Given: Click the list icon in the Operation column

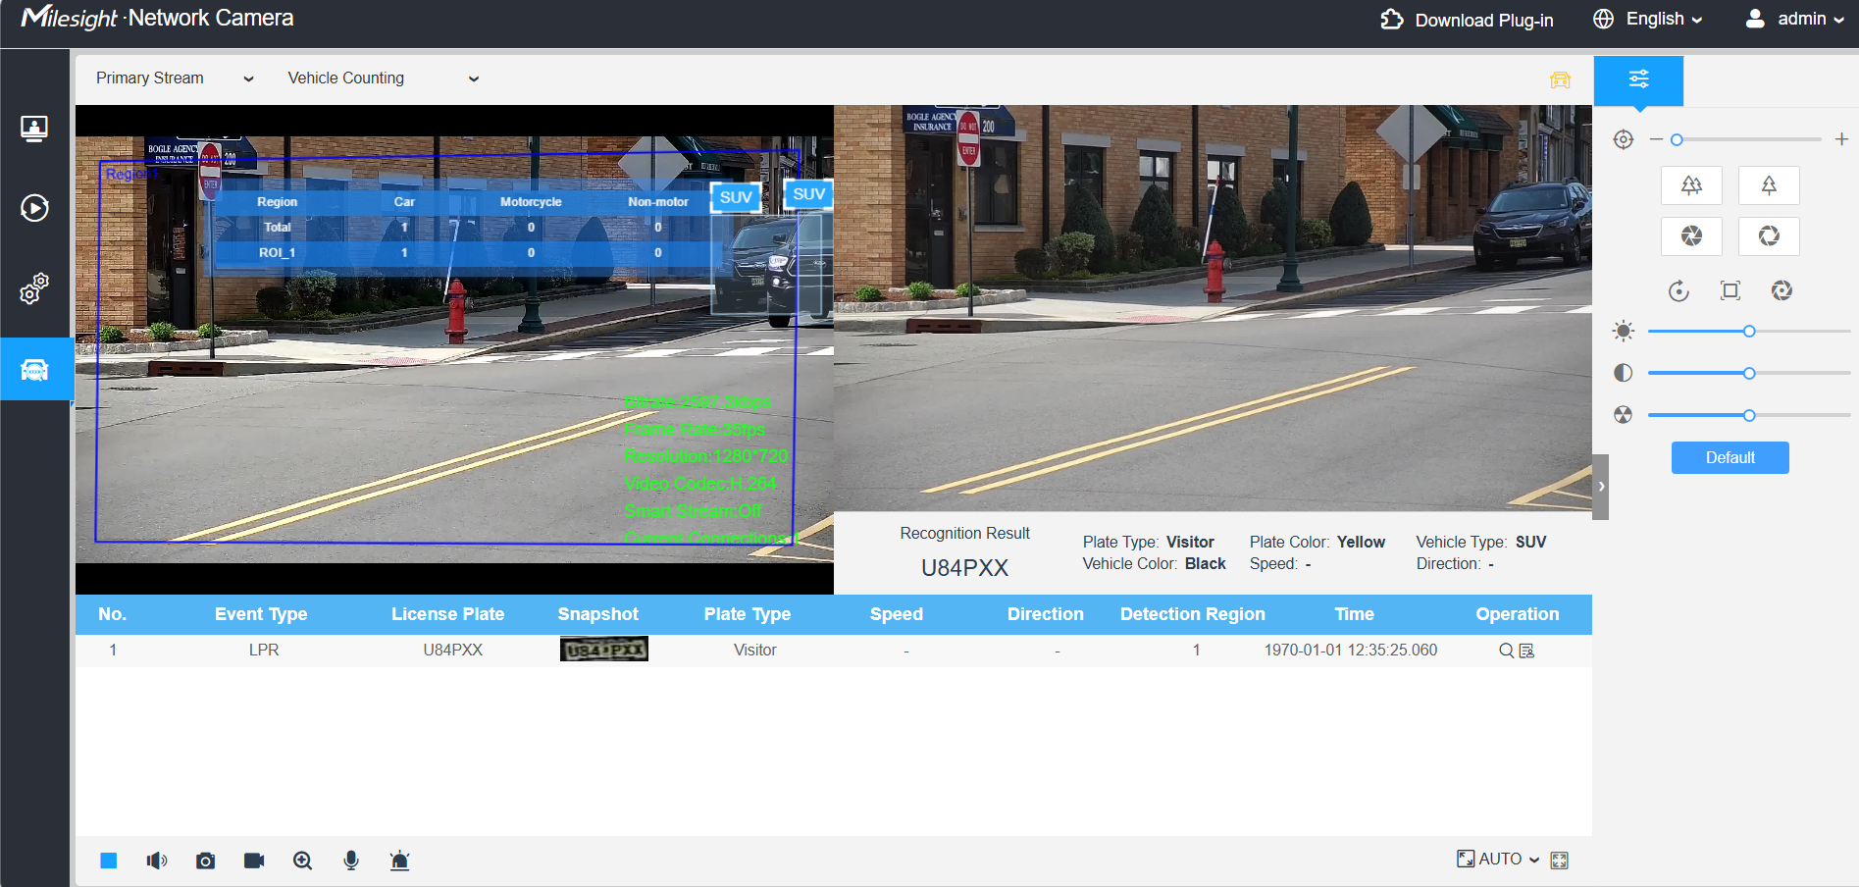Looking at the screenshot, I should pos(1526,651).
